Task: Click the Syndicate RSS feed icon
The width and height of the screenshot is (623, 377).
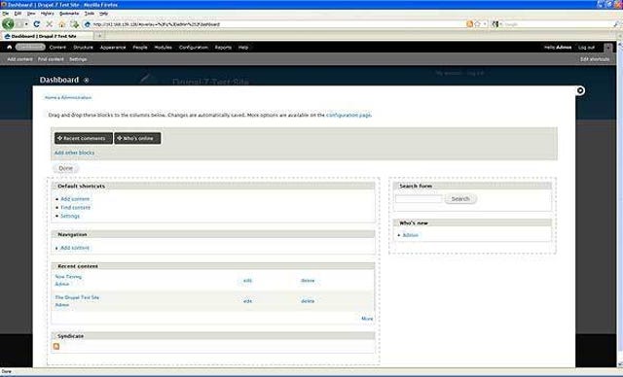Action: tap(56, 347)
